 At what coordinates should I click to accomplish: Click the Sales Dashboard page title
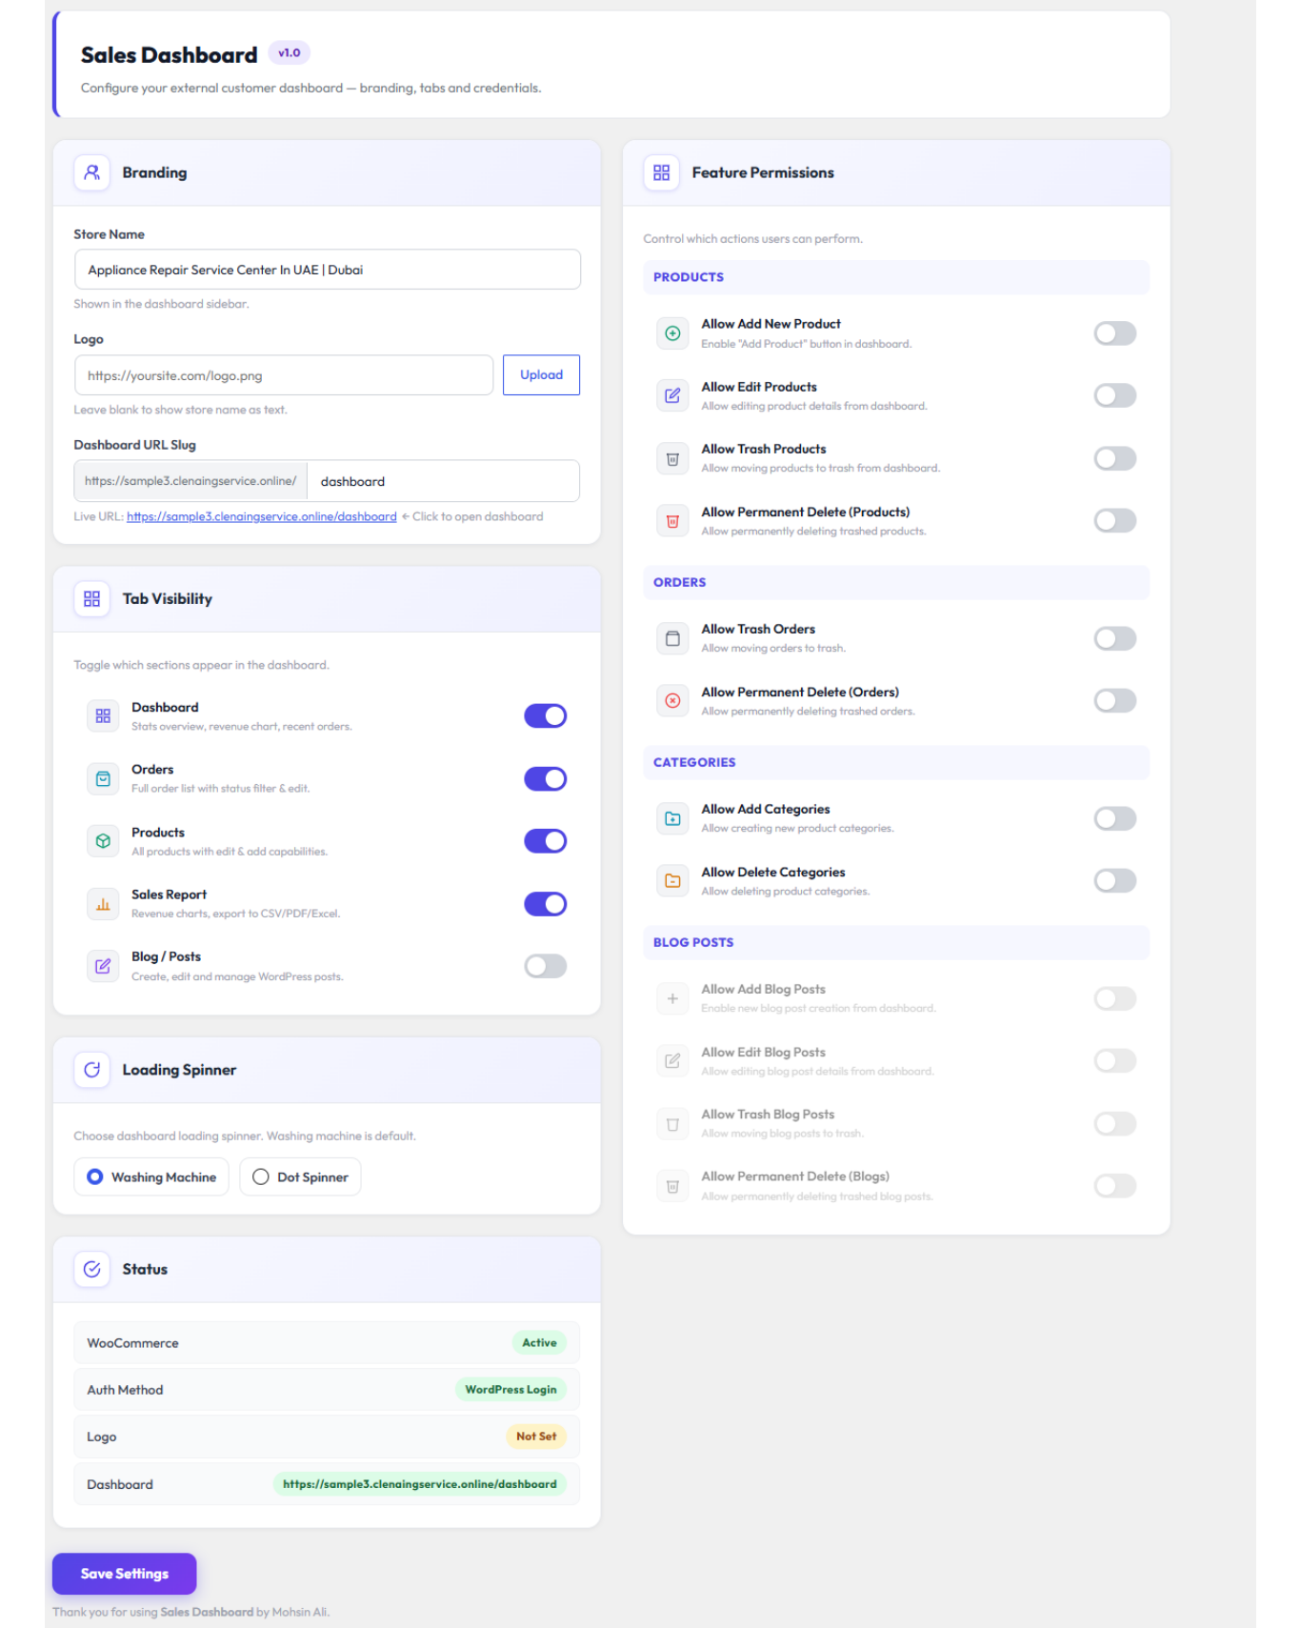[170, 55]
